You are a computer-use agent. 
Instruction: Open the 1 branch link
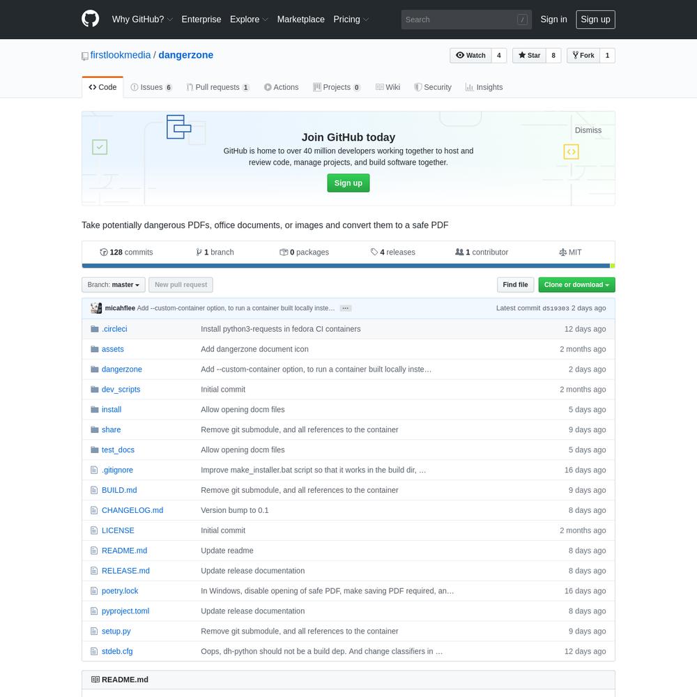215,252
